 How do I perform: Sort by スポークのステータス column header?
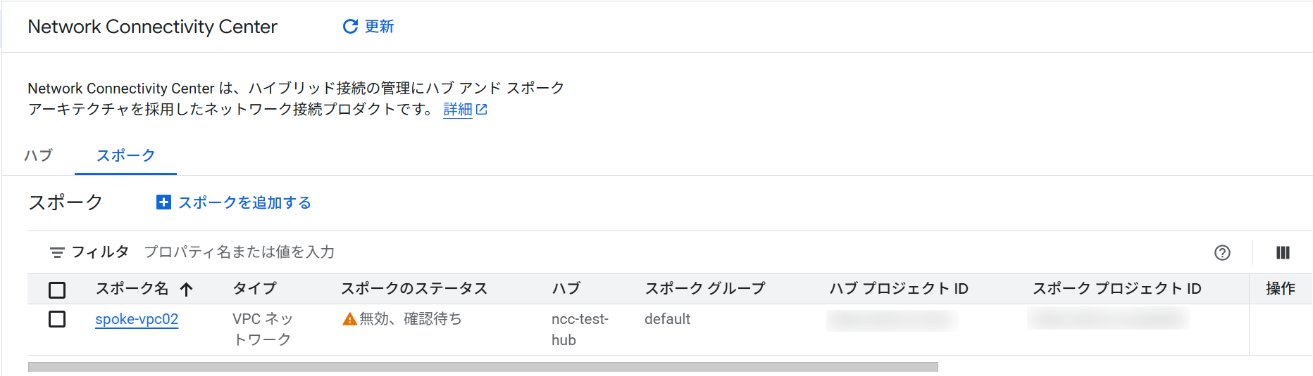coord(414,289)
